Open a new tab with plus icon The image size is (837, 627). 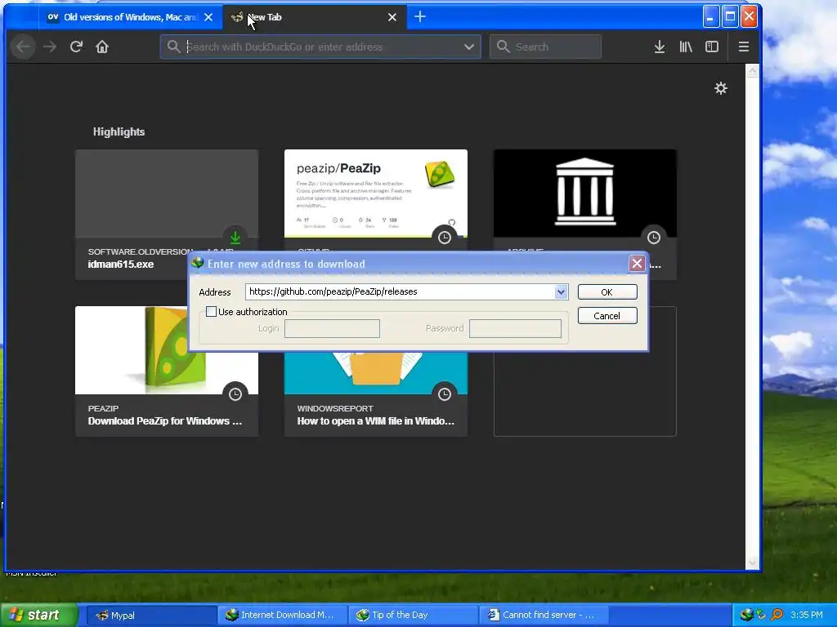point(420,17)
